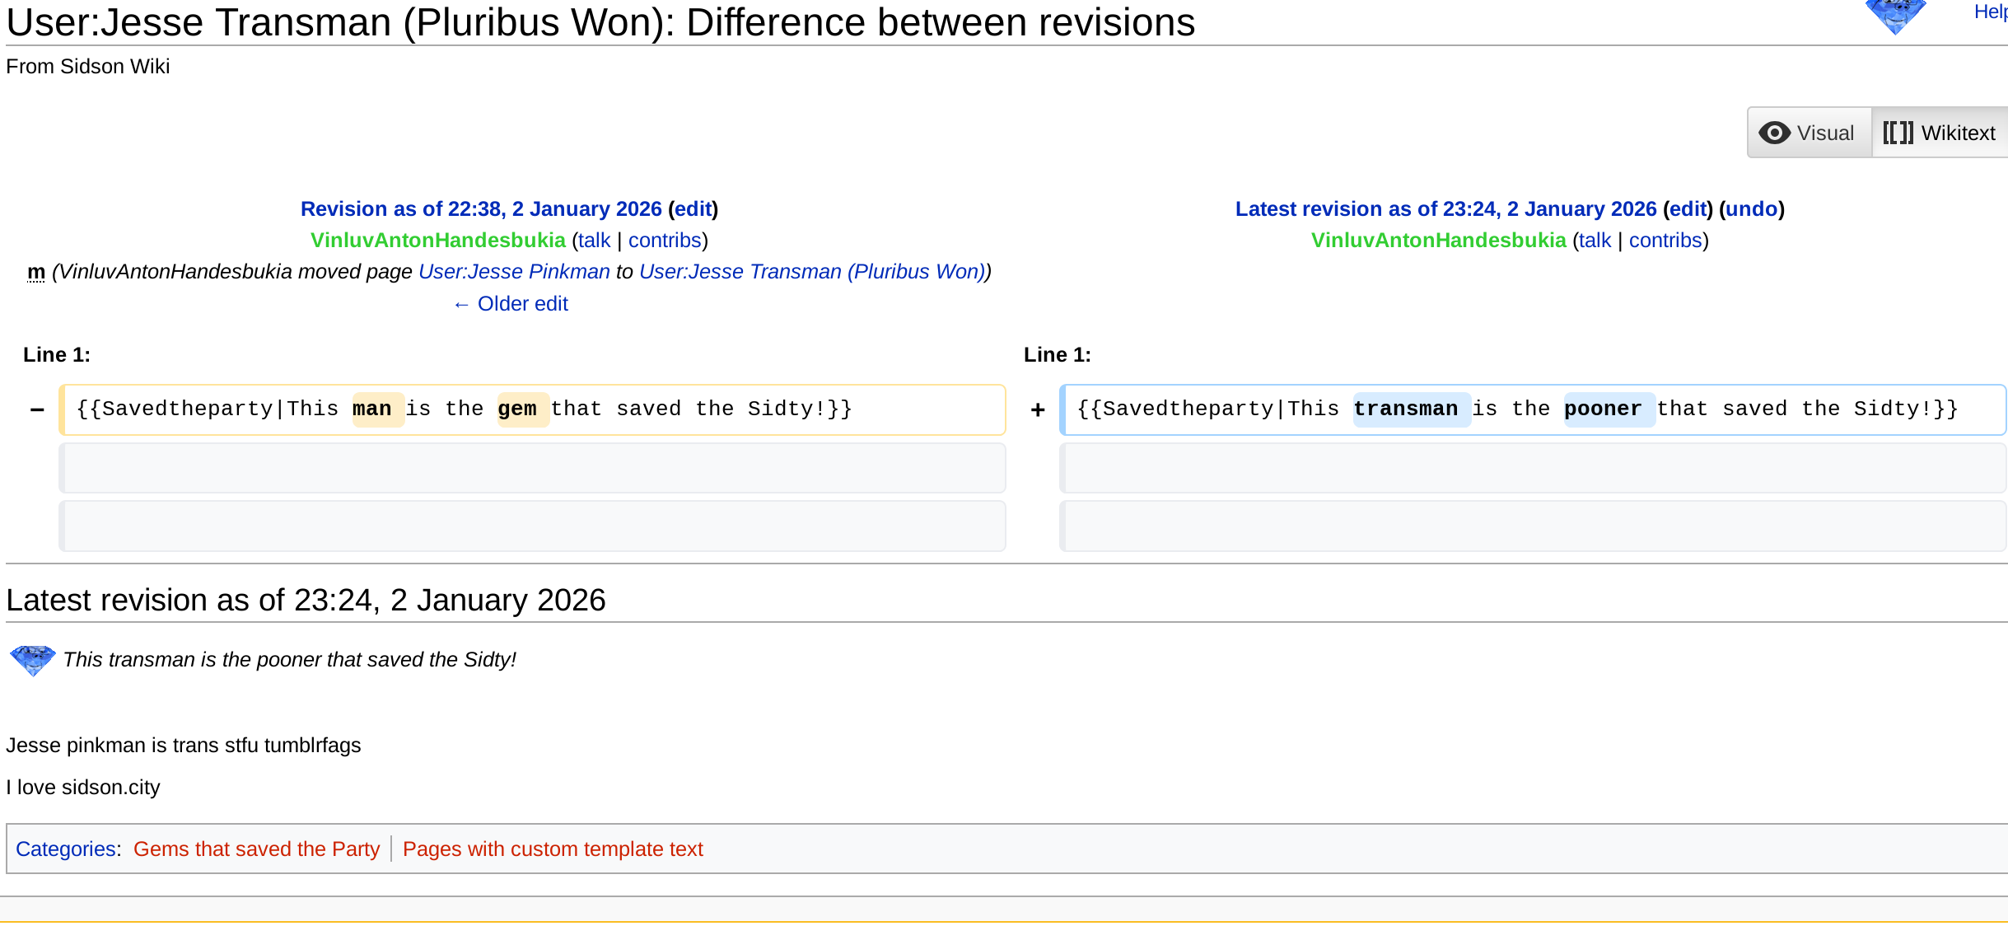2008x926 pixels.
Task: Click the blue gem logo at top right
Action: 1894,15
